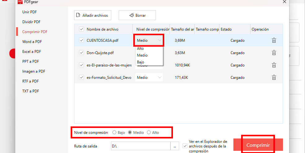
Task: Click trash icon for es-El-paraiso-de-las-mujeres row
Action: tap(274, 65)
